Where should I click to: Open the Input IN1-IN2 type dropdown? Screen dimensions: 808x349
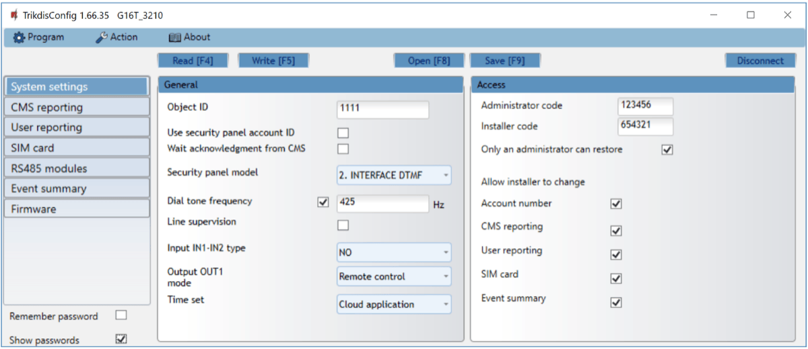[x=394, y=253]
